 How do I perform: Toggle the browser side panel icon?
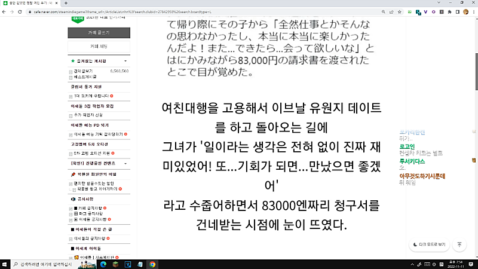coord(457,12)
